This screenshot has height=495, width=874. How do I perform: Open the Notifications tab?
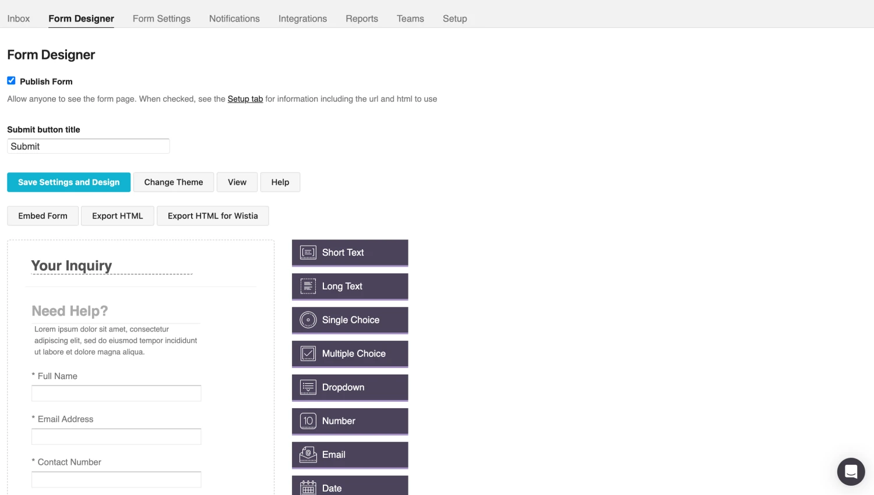click(x=234, y=19)
